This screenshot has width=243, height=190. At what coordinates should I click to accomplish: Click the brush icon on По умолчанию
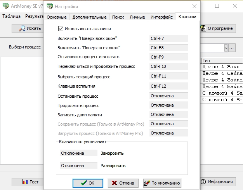(147, 183)
